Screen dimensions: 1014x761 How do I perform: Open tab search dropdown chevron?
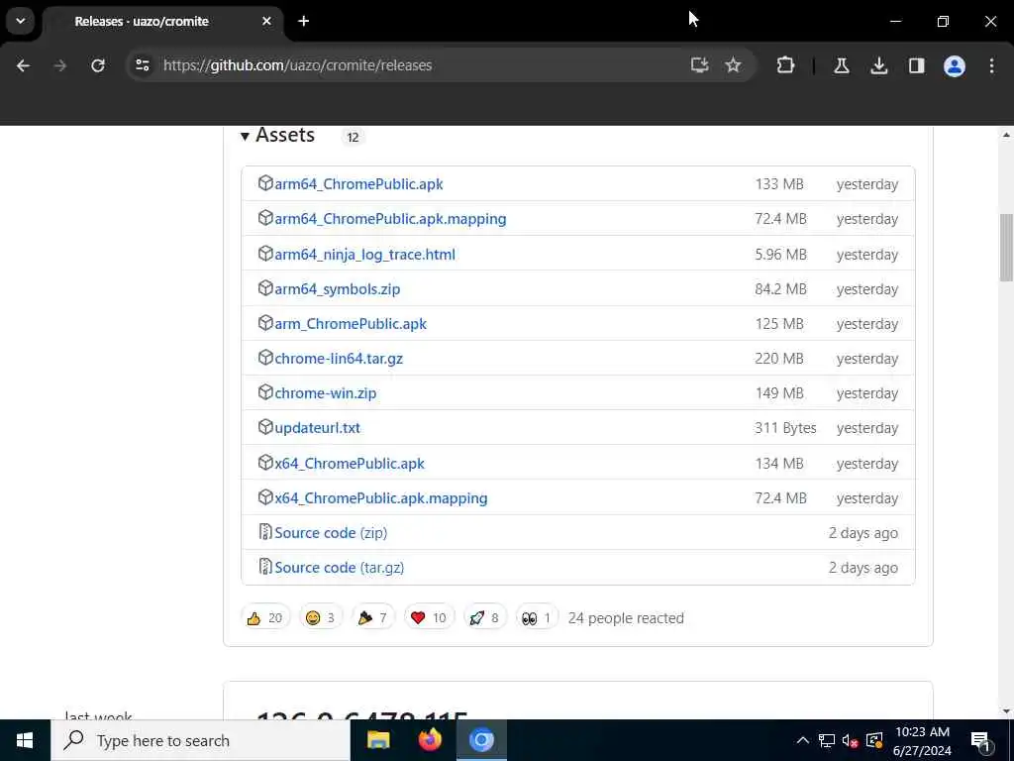click(21, 21)
